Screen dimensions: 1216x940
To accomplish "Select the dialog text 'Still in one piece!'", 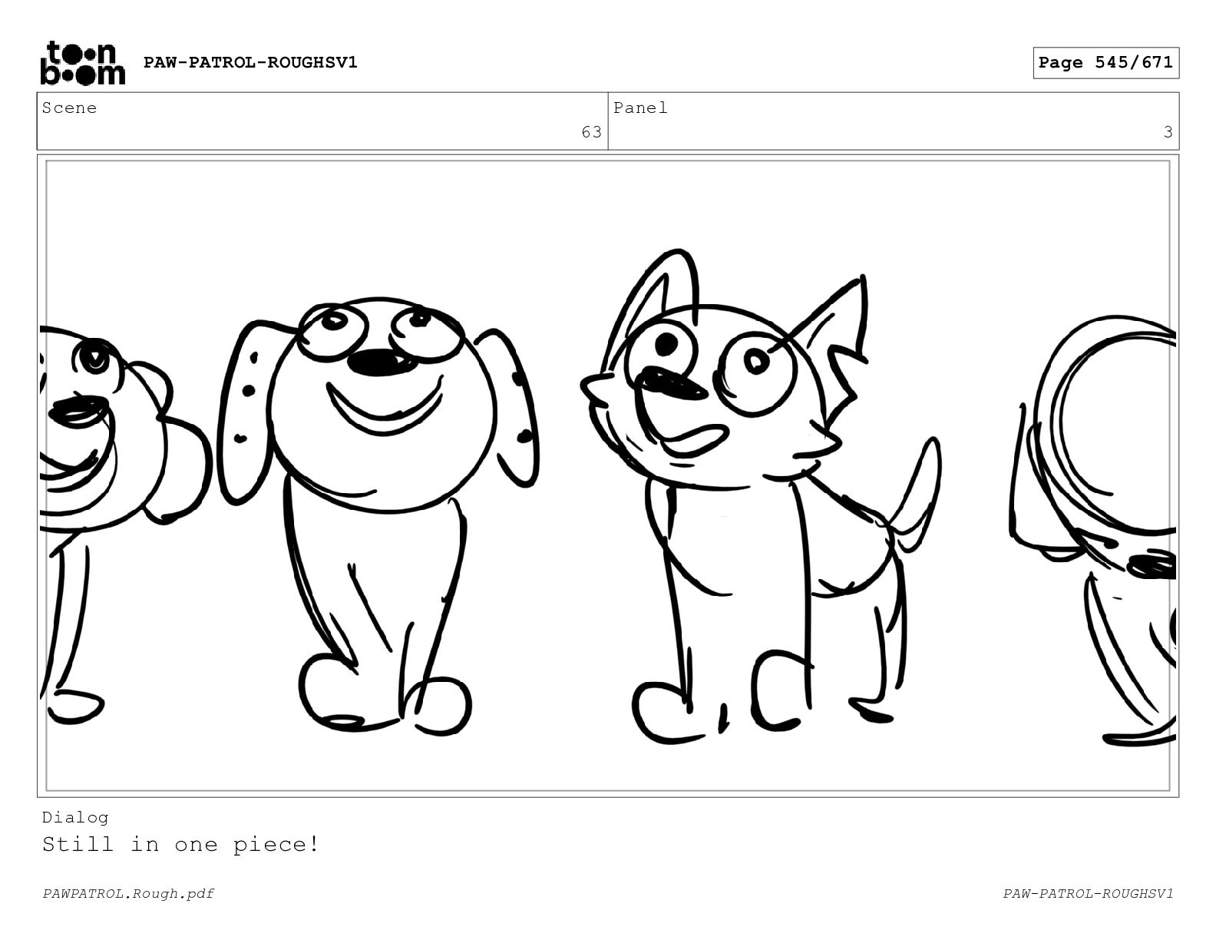I will pyautogui.click(x=180, y=845).
